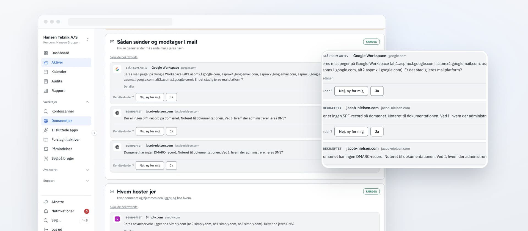Screen dimensions: 528x231
Task: Click the purple Simply.com logo icon
Action: (x=117, y=219)
